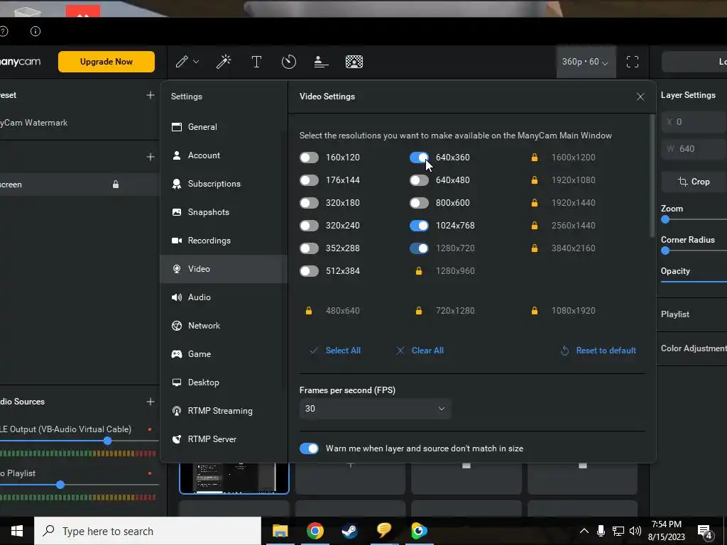
Task: Open notification center in tray
Action: pos(705,531)
